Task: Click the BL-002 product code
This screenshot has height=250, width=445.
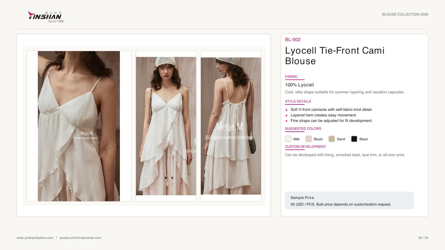Action: tap(293, 39)
